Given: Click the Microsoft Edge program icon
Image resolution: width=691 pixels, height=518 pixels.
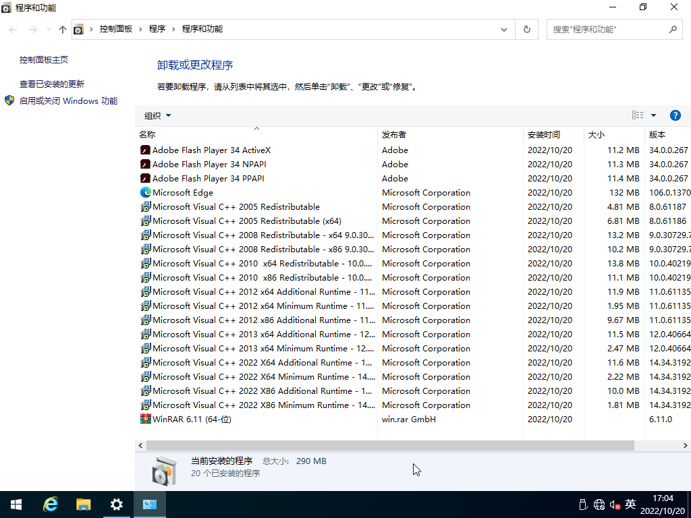Looking at the screenshot, I should (146, 192).
